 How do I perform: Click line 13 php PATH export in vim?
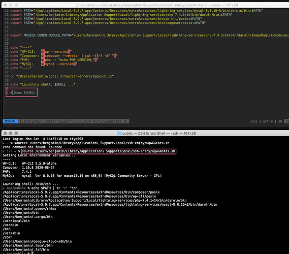(x=121, y=15)
